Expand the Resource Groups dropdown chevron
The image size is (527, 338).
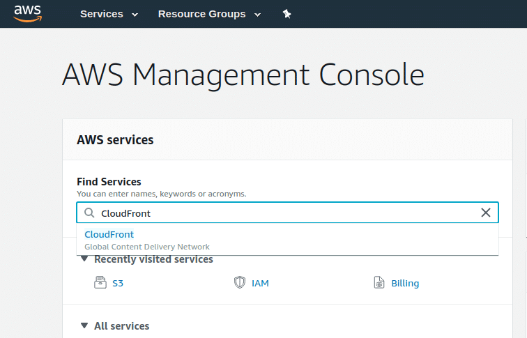(257, 15)
